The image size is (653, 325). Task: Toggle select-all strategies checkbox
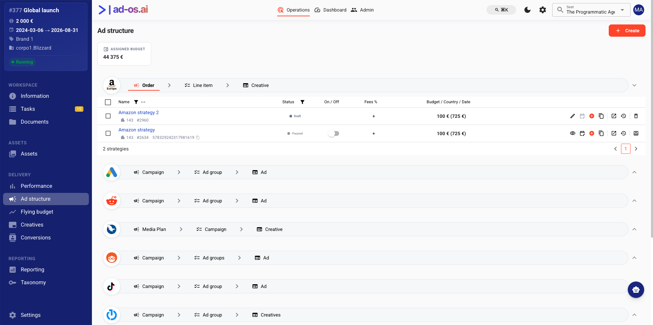click(108, 102)
